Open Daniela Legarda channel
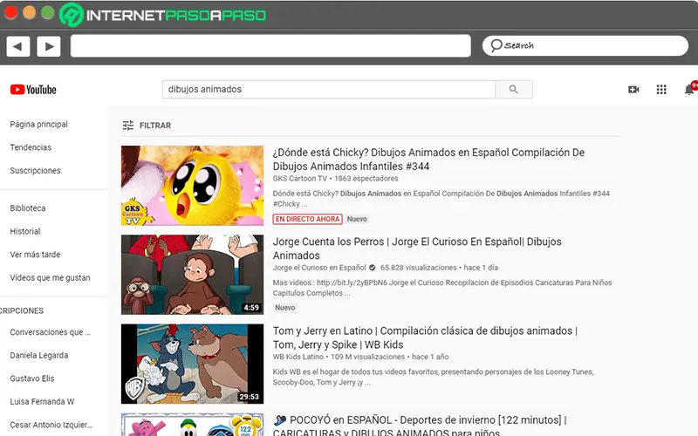This screenshot has height=436, width=698. point(39,355)
